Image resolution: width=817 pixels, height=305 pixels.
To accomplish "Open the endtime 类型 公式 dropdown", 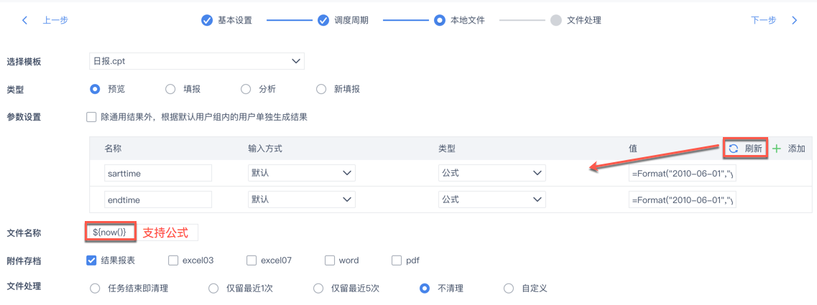I will point(491,199).
